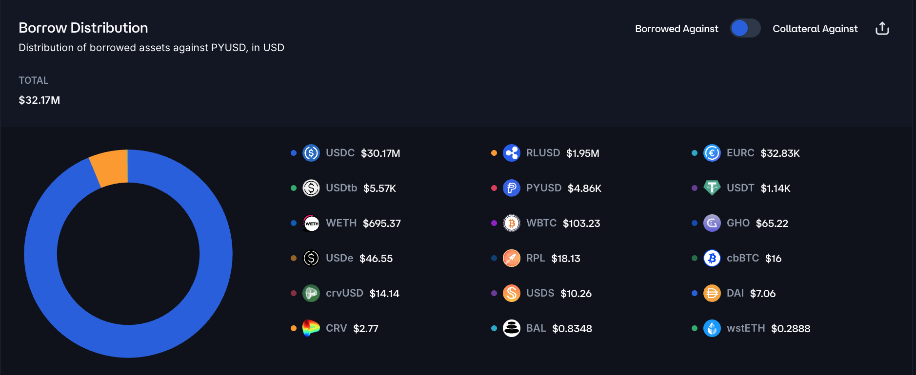Image resolution: width=916 pixels, height=375 pixels.
Task: Click the BAL token icon
Action: coord(511,328)
